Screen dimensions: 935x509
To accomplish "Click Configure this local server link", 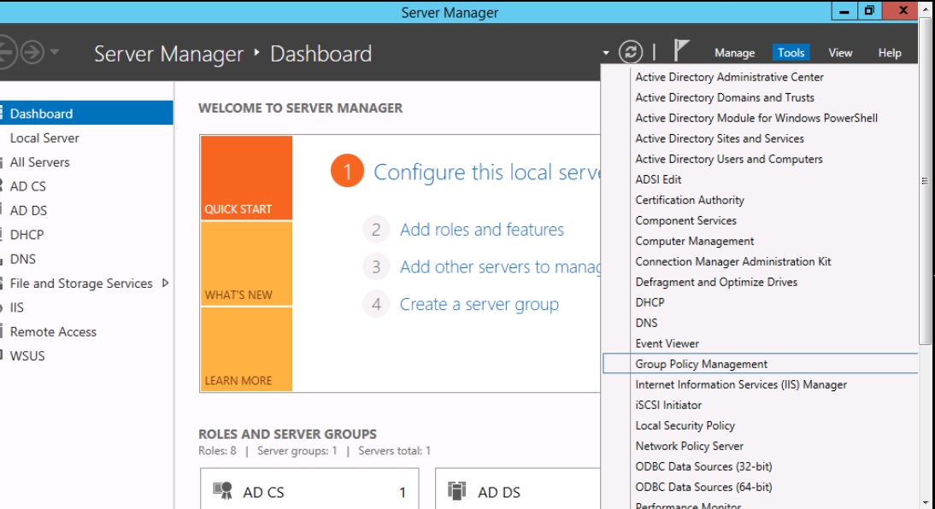I will (x=486, y=172).
